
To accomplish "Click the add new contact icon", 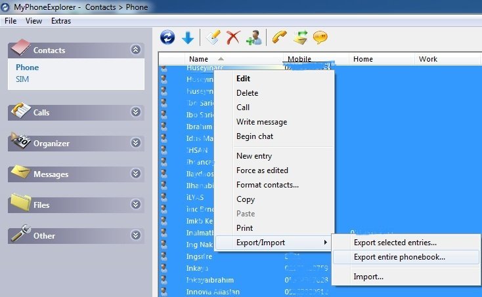I will click(x=254, y=38).
